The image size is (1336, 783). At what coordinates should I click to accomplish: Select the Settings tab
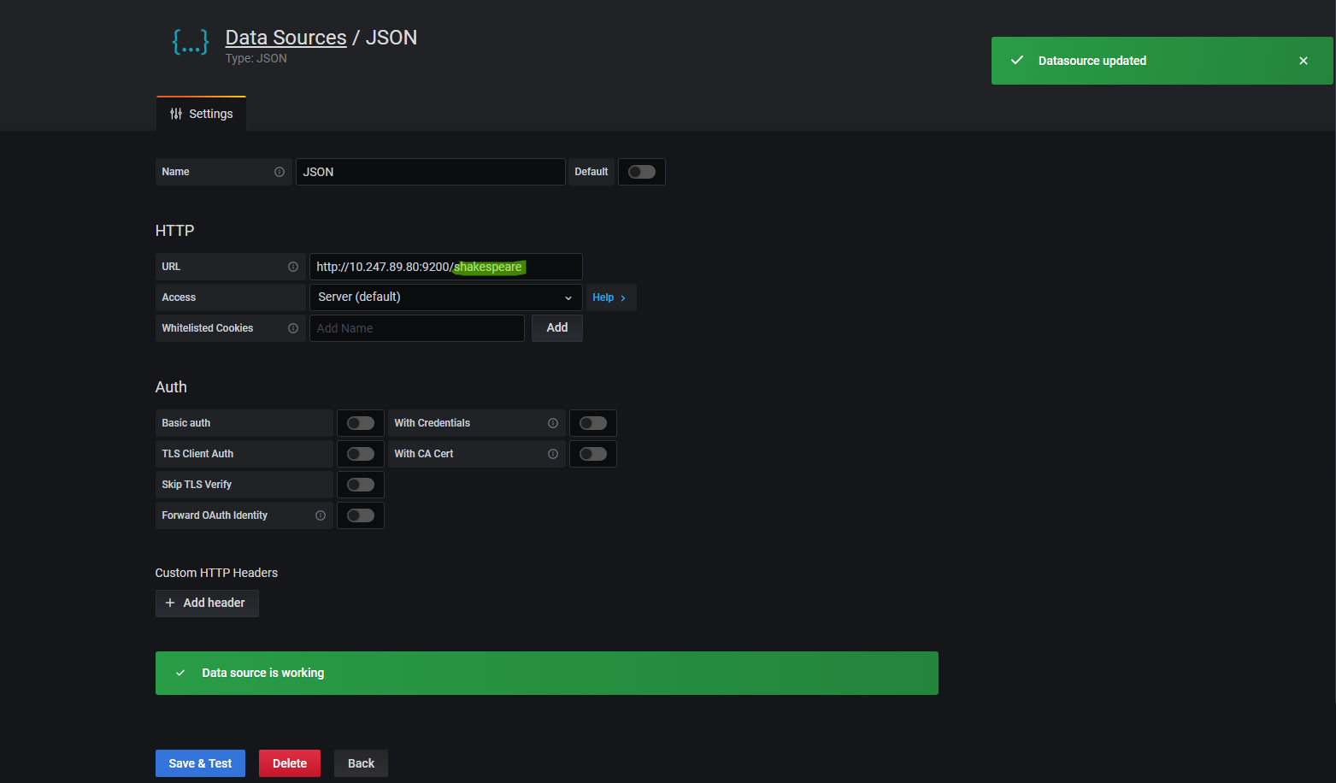coord(210,113)
